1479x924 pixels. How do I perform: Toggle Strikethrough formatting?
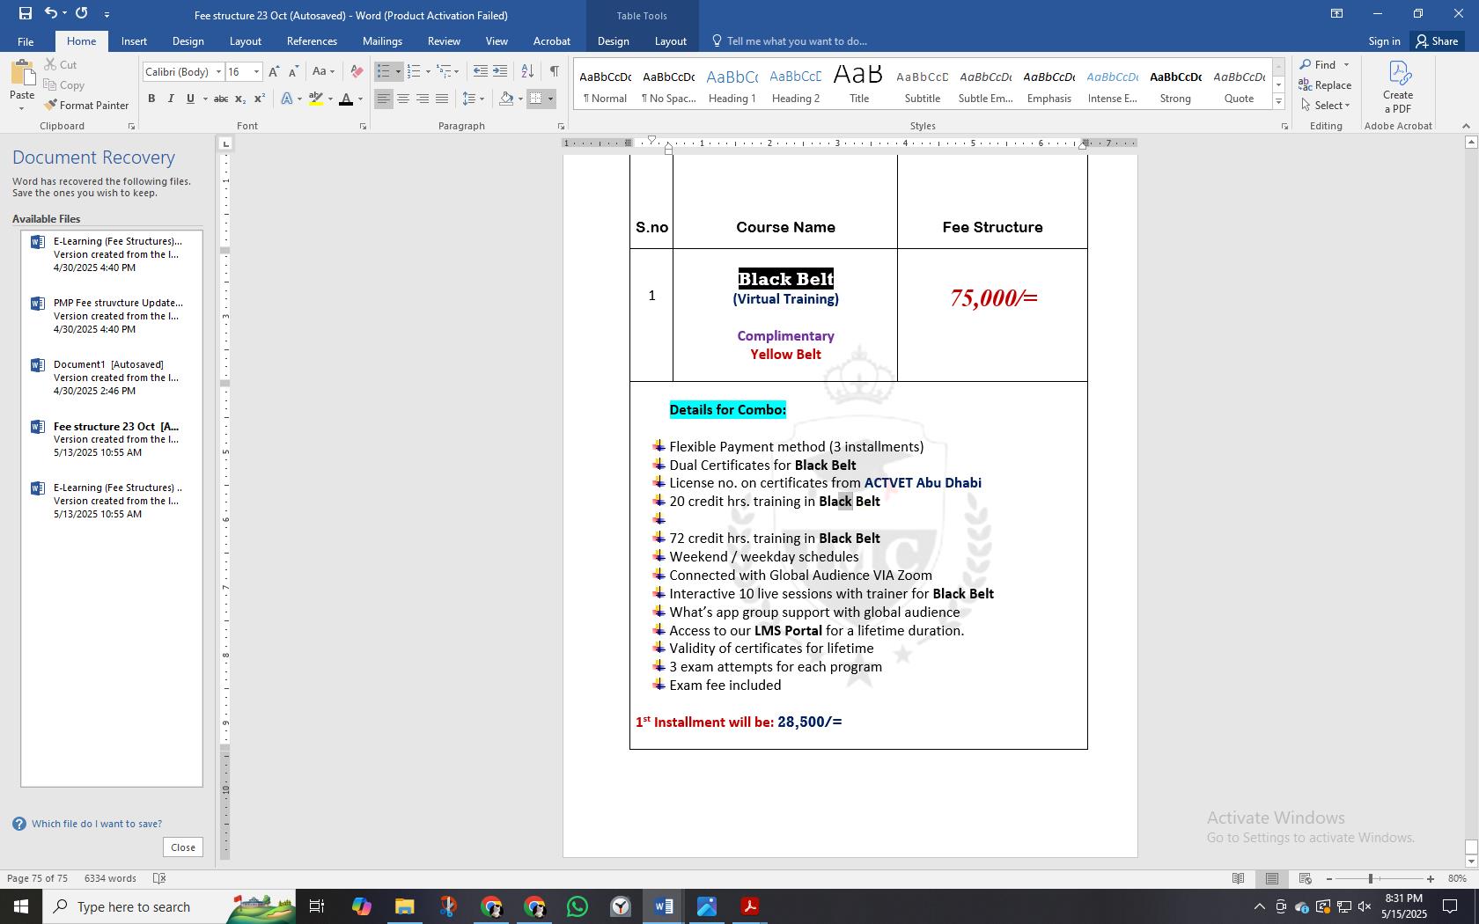[x=221, y=99]
